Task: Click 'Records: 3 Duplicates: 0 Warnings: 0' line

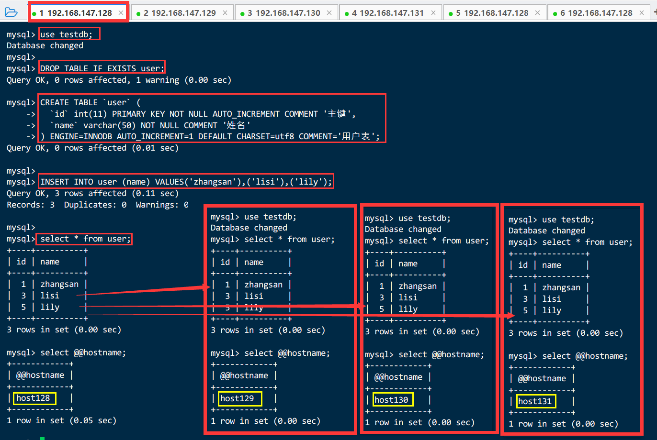Action: click(x=98, y=205)
